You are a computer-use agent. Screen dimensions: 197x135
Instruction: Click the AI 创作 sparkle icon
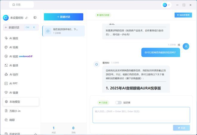[6, 74]
